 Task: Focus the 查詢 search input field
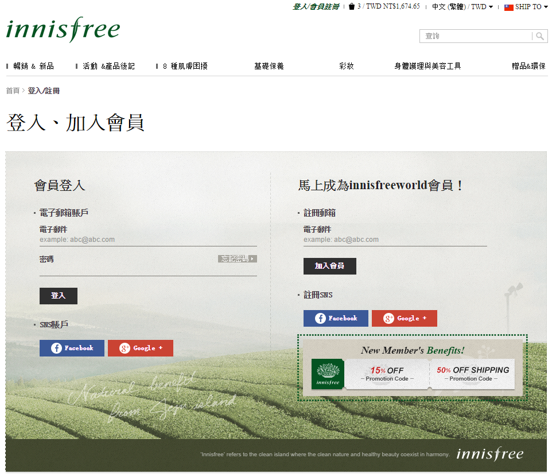pyautogui.click(x=476, y=36)
